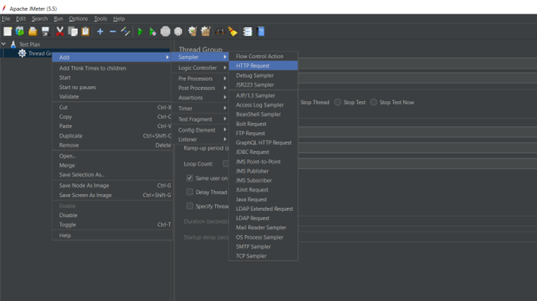Open the Options menu
This screenshot has height=301, width=537.
click(x=78, y=18)
